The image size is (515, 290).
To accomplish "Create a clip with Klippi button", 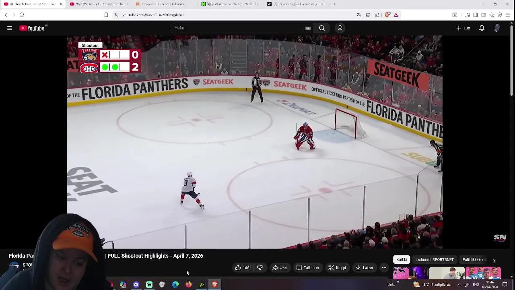I will pos(337,267).
